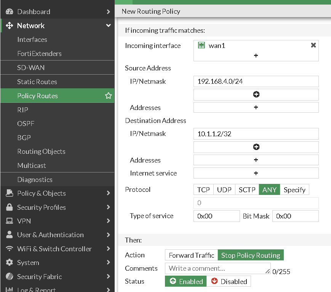Image resolution: width=331 pixels, height=292 pixels.
Task: Collapse the Network menu section
Action: point(109,26)
